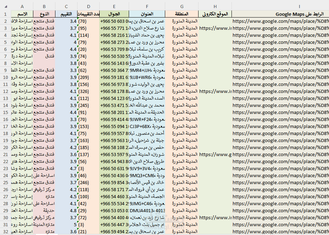This screenshot has height=235, width=329.
Task: Click review count cell (209)
Action: pos(88,78)
